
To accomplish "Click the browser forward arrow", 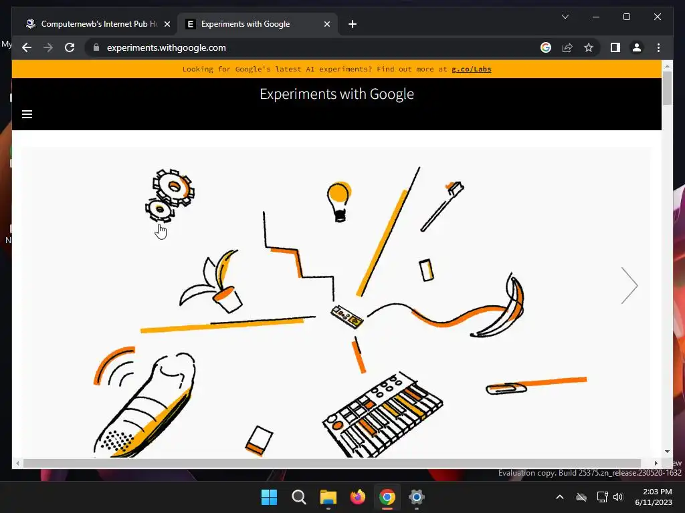I will (48, 47).
